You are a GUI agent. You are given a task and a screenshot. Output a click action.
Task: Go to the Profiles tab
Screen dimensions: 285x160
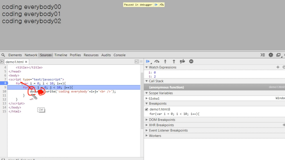(75, 55)
